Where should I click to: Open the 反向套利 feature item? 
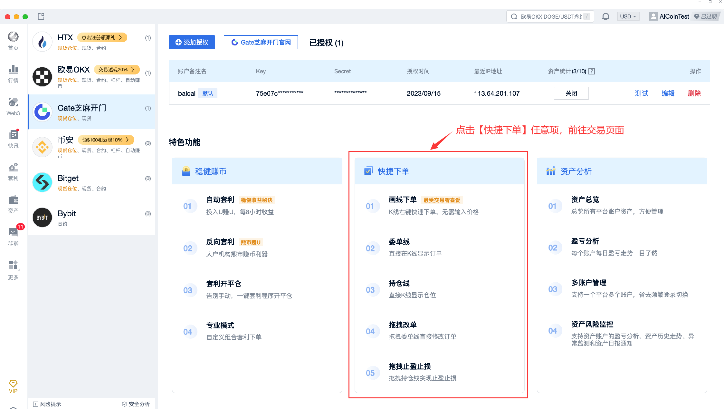pos(257,248)
